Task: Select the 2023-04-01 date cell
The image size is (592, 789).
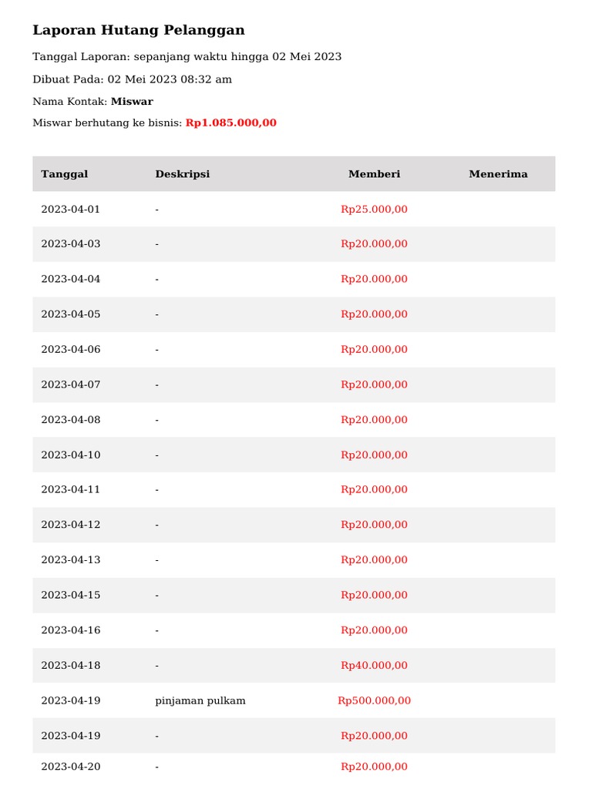Action: pyautogui.click(x=71, y=210)
